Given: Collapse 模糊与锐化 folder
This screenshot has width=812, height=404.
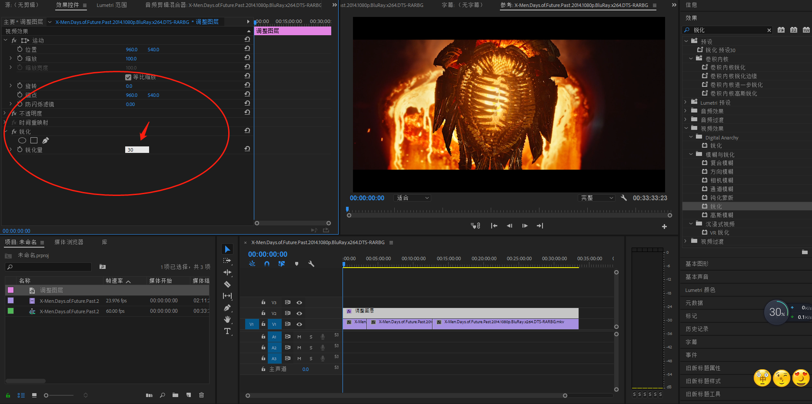Looking at the screenshot, I should pos(691,154).
